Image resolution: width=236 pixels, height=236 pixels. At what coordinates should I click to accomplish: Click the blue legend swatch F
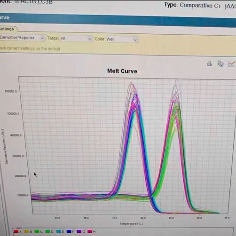[x=69, y=231]
